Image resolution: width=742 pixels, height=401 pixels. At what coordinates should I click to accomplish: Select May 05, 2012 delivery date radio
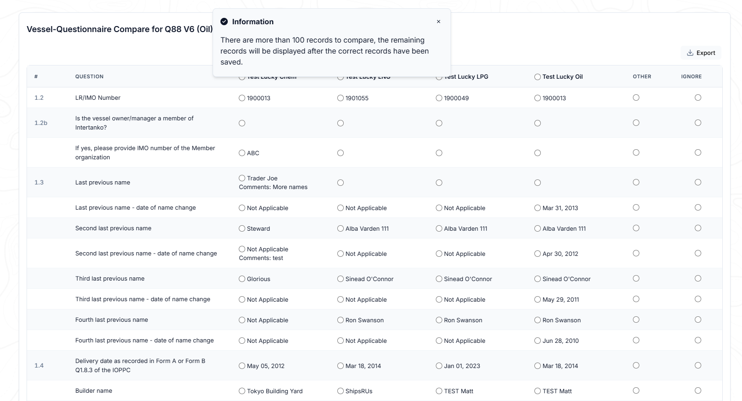pos(242,366)
